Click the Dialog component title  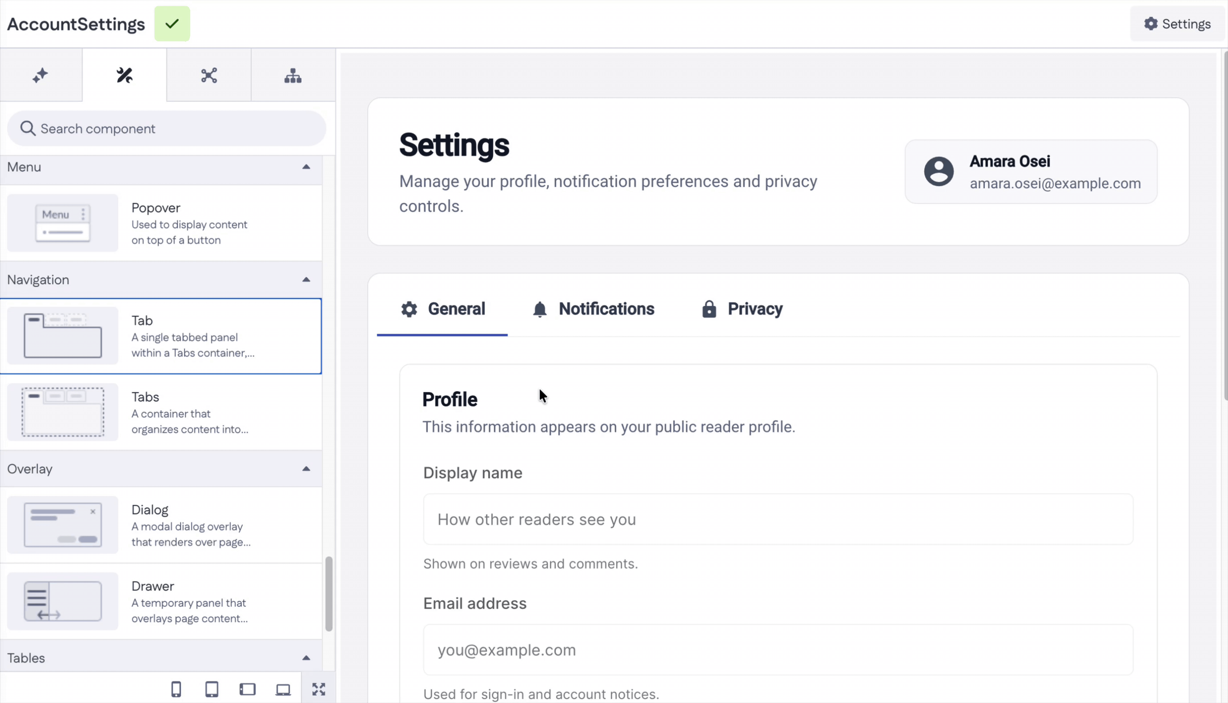pos(150,510)
